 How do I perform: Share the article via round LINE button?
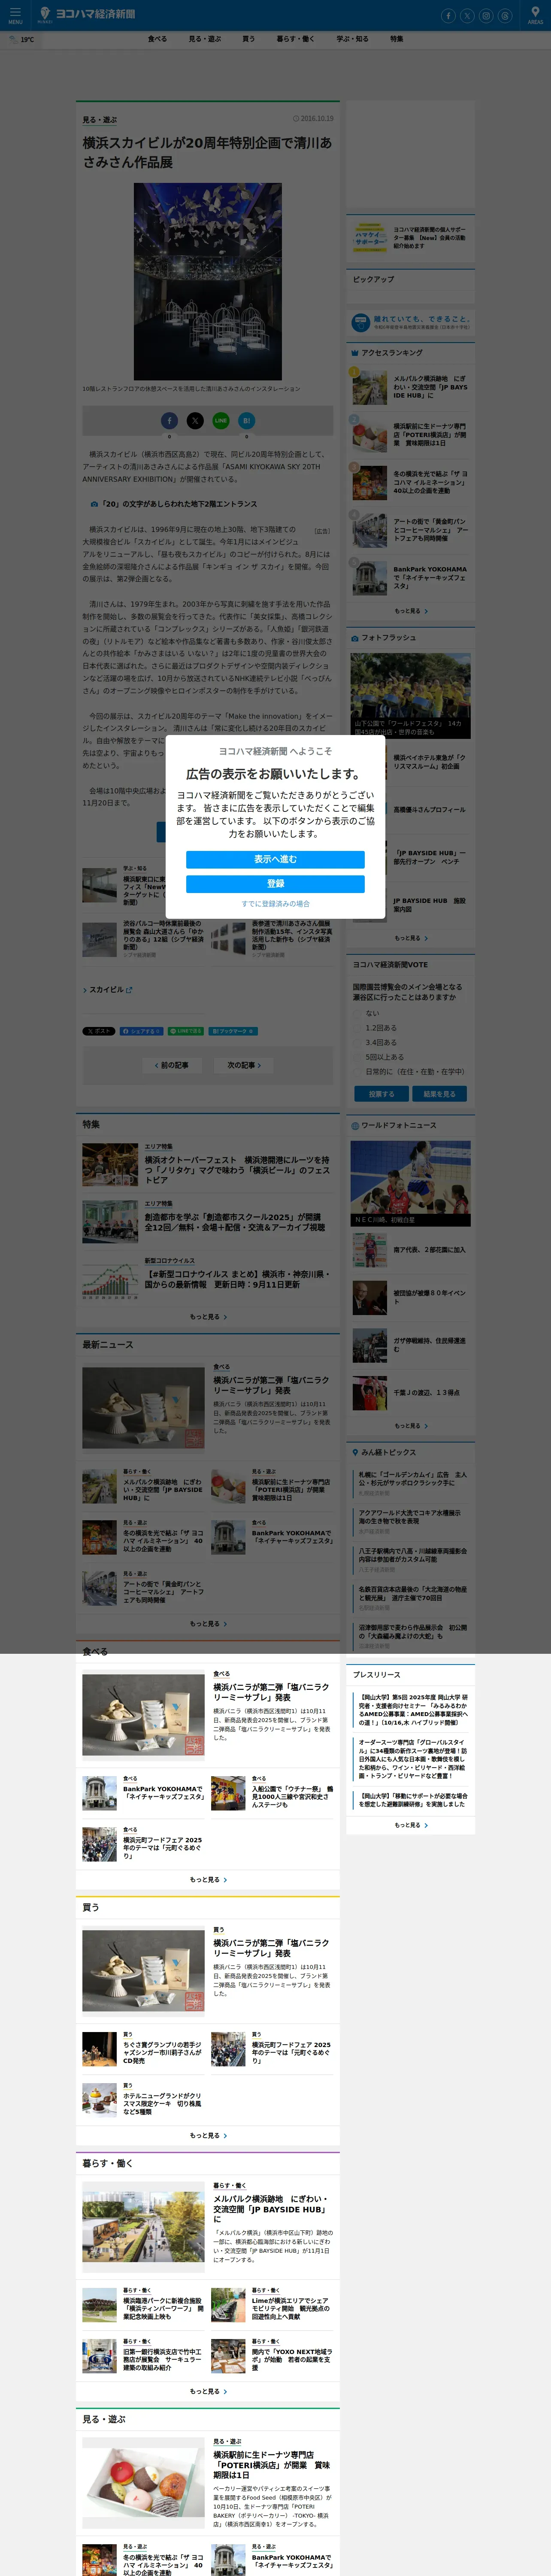pos(221,421)
